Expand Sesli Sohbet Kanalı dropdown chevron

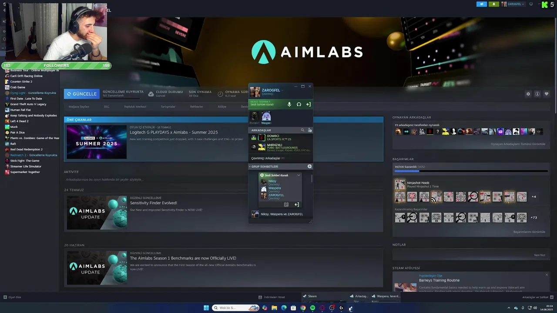[x=299, y=175]
